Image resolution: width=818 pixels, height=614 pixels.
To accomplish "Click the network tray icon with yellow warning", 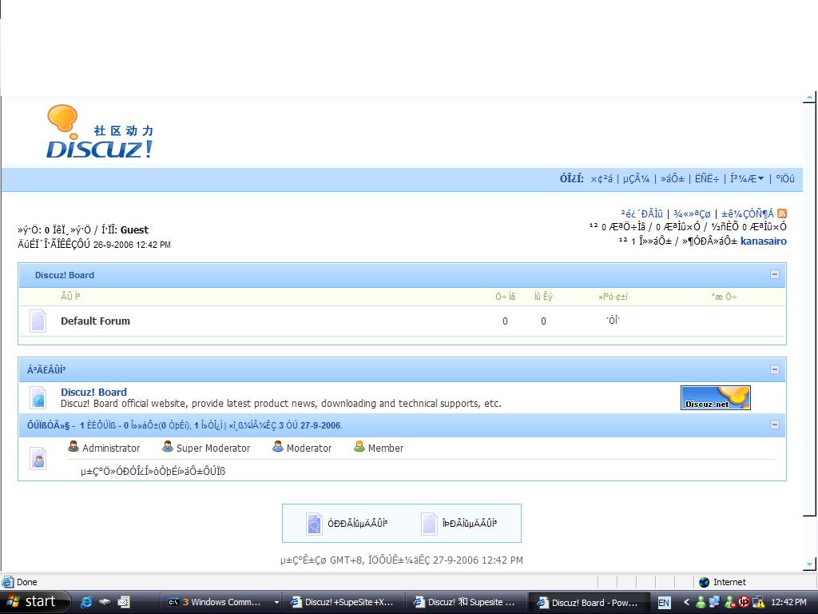I will pyautogui.click(x=758, y=602).
